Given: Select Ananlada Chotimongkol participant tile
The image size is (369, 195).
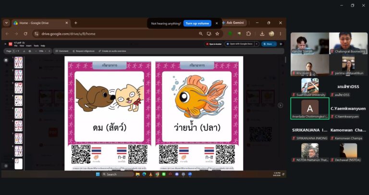Looking at the screenshot, I should coord(310,108).
